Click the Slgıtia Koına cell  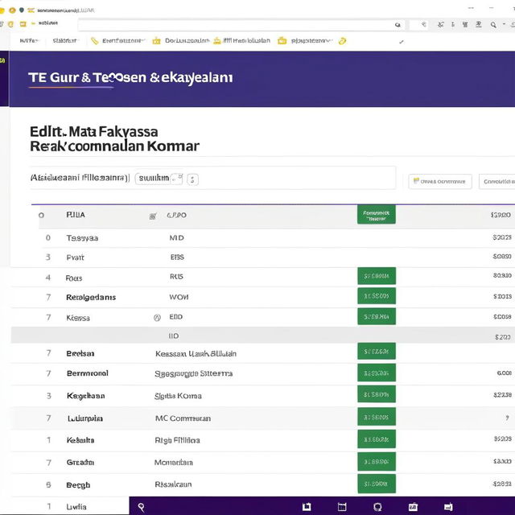178,396
